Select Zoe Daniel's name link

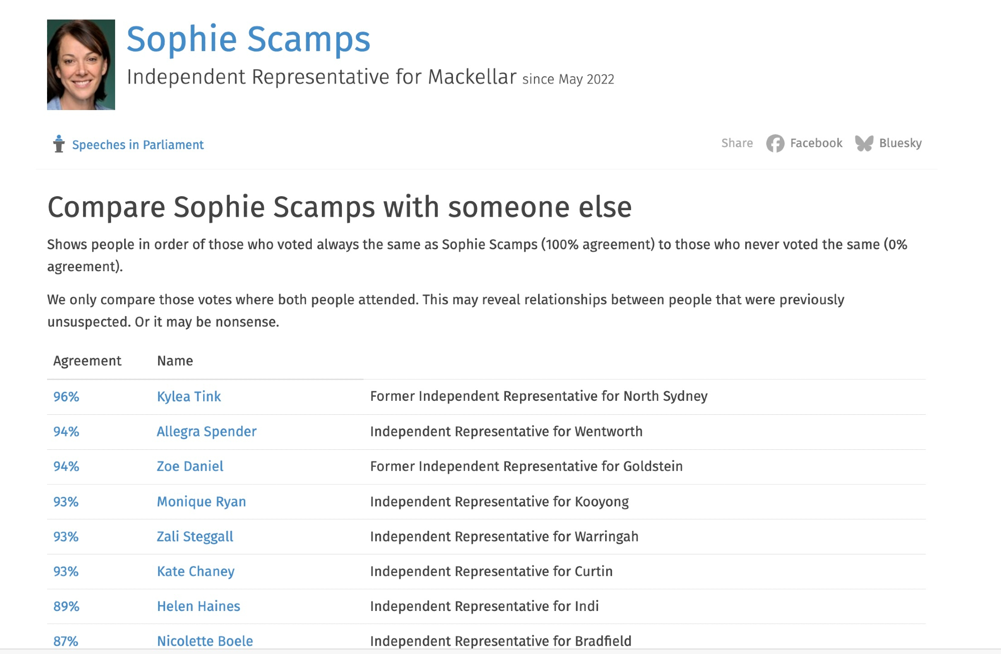coord(190,466)
